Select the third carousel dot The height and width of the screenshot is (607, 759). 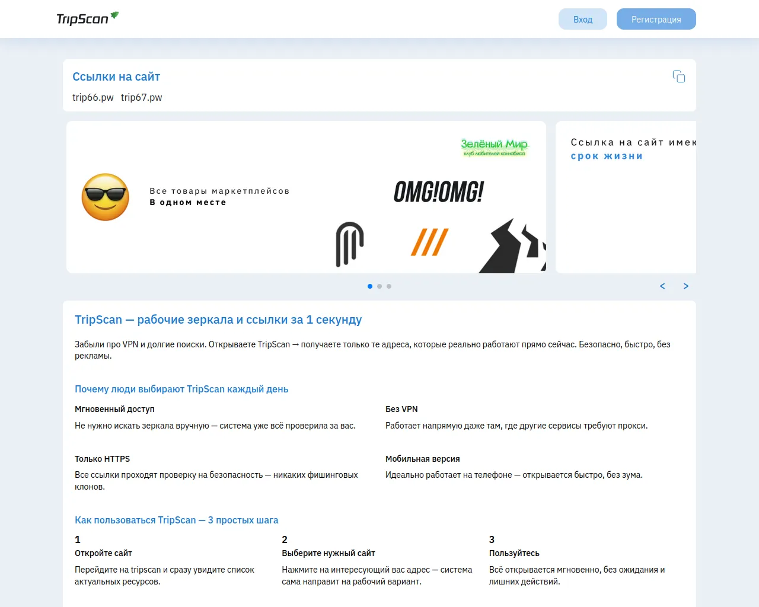(x=389, y=286)
